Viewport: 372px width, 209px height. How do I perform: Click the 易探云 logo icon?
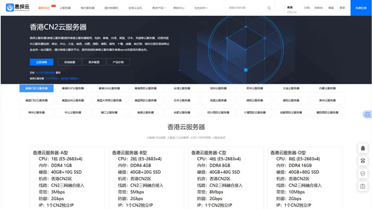click(x=10, y=7)
